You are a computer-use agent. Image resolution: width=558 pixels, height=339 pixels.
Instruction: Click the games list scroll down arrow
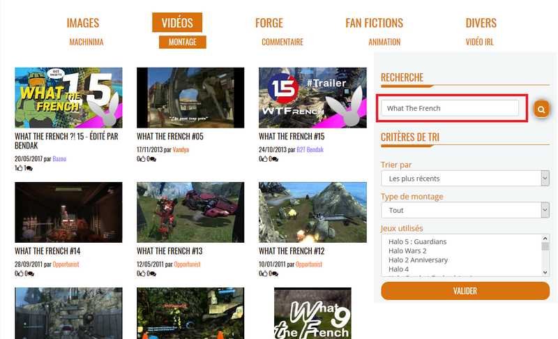(x=545, y=273)
